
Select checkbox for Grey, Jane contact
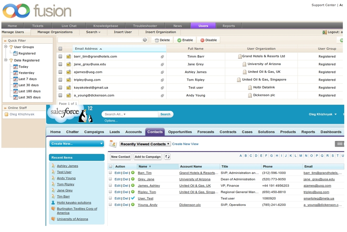[110, 179]
